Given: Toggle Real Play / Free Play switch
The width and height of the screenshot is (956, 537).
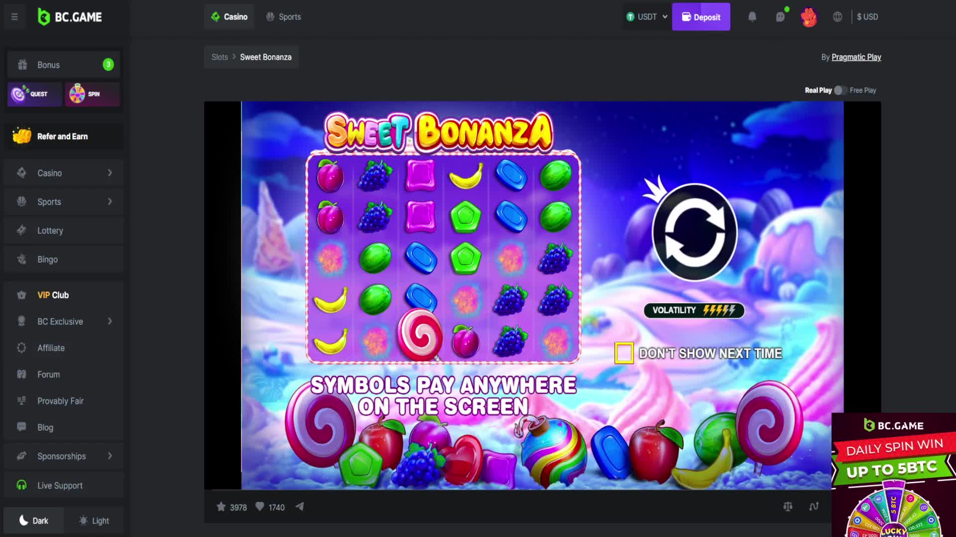Looking at the screenshot, I should point(840,90).
